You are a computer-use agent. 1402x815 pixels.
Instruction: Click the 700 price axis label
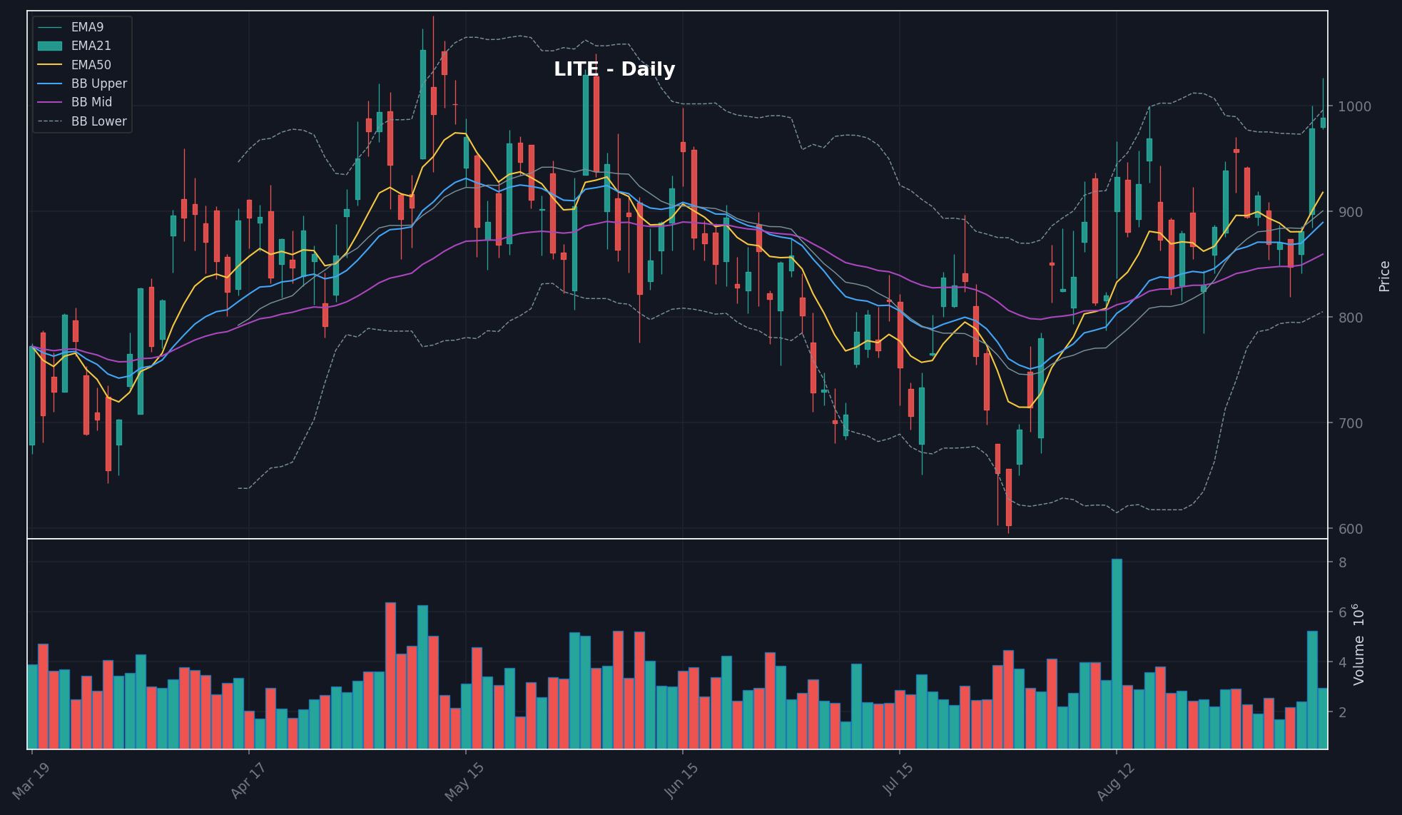pyautogui.click(x=1350, y=423)
